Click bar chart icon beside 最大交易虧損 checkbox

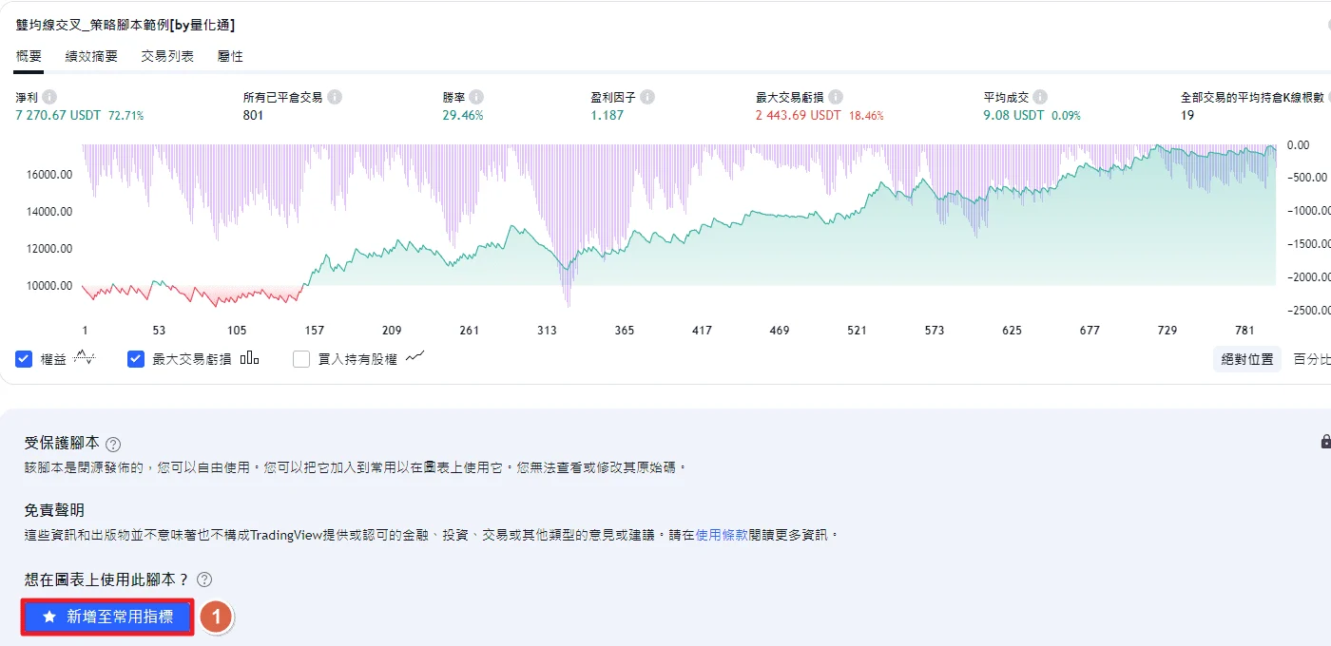coord(250,359)
